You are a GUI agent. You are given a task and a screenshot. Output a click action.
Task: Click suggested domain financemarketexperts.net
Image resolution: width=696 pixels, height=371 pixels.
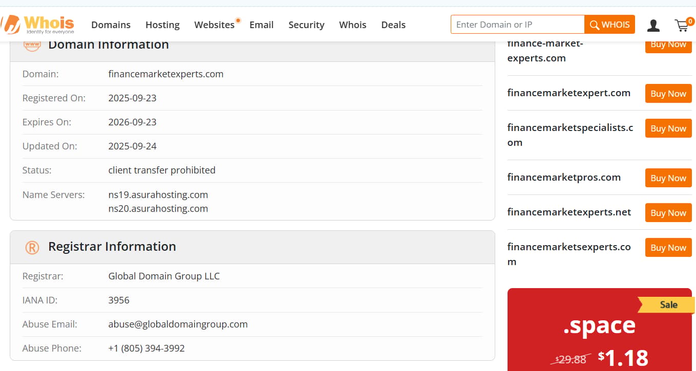tap(569, 212)
